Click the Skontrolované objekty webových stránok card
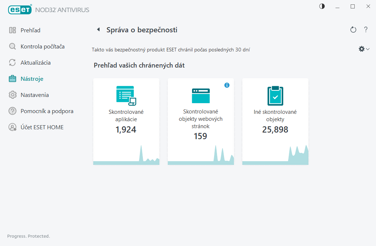This screenshot has height=246, width=376. 201,121
